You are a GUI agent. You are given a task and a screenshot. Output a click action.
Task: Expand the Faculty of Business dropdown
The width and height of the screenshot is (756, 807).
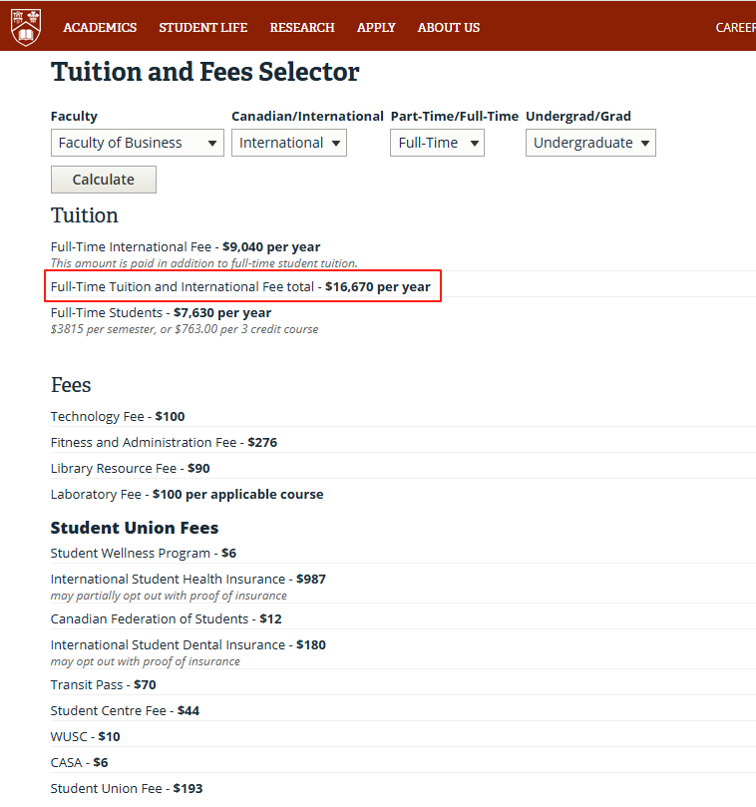point(138,143)
